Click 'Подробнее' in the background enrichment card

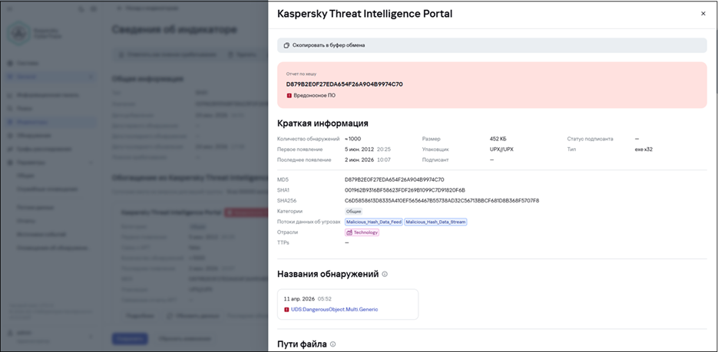point(139,316)
